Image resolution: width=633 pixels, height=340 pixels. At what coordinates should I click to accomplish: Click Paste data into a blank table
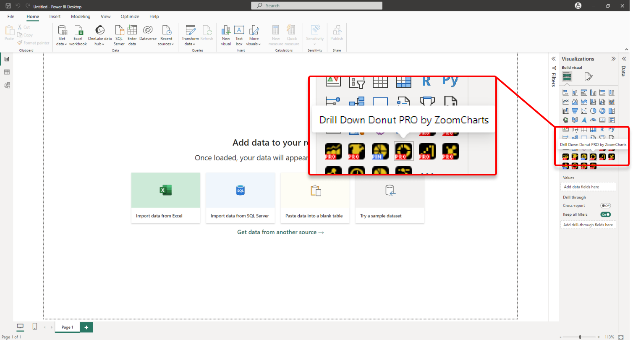[315, 198]
